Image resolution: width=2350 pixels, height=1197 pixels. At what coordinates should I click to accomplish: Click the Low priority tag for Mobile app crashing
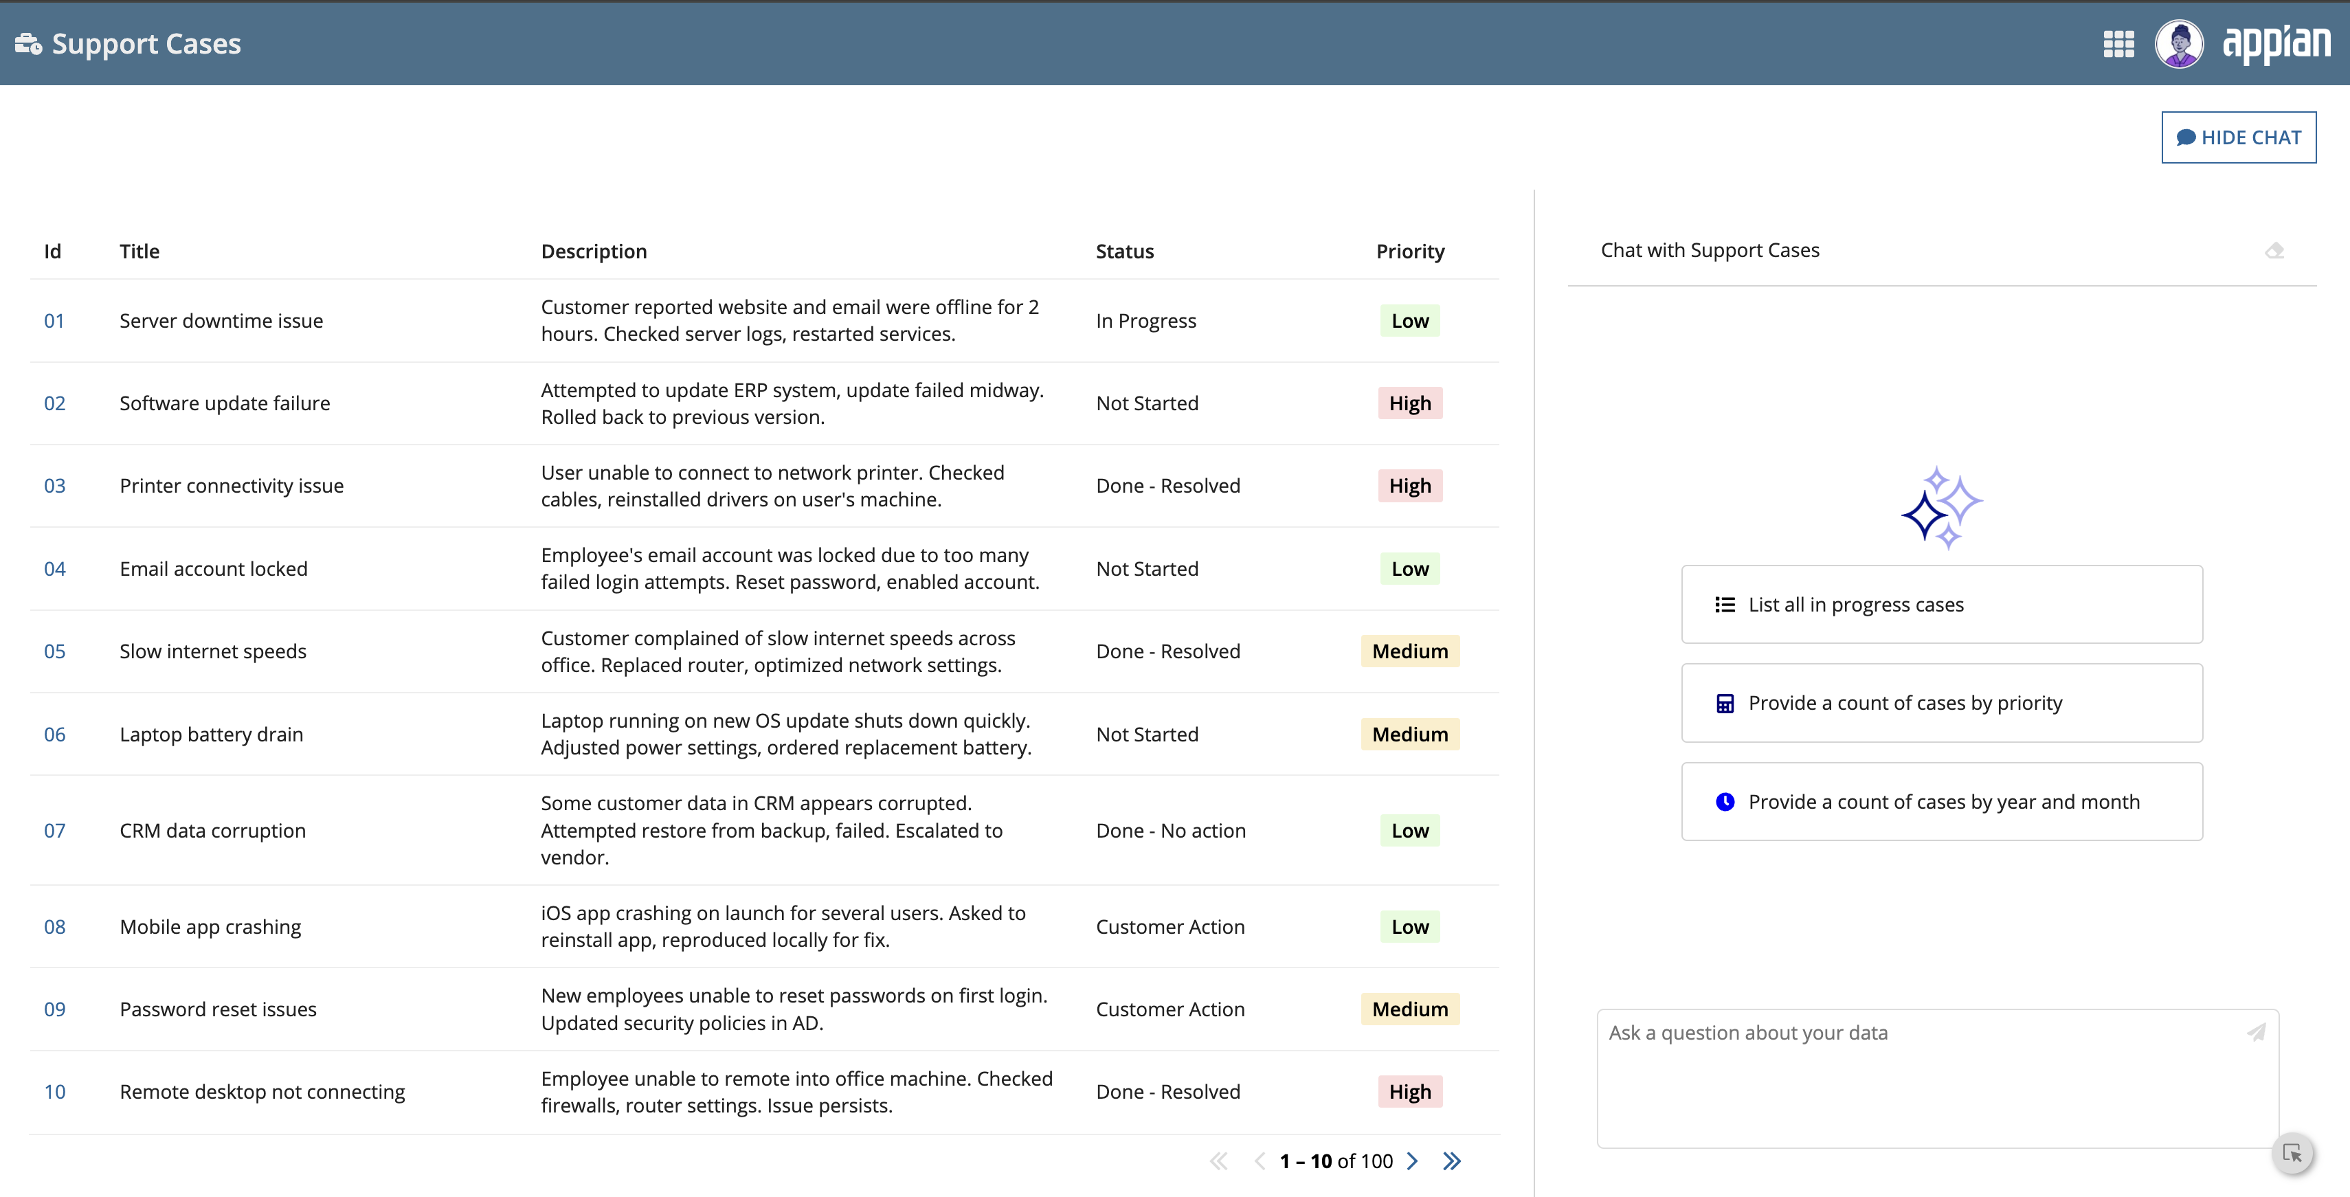coord(1411,927)
